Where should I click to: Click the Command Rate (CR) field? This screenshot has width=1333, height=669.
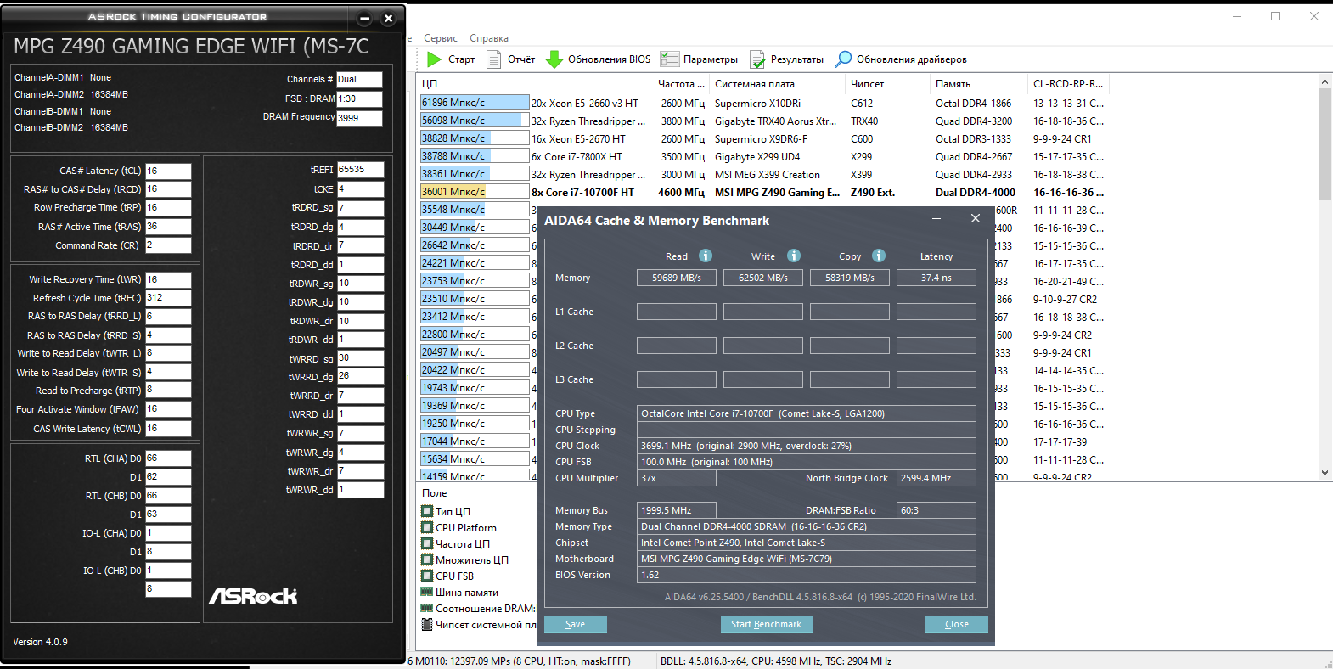point(168,245)
